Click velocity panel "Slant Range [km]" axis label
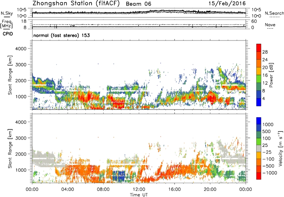 10,149
